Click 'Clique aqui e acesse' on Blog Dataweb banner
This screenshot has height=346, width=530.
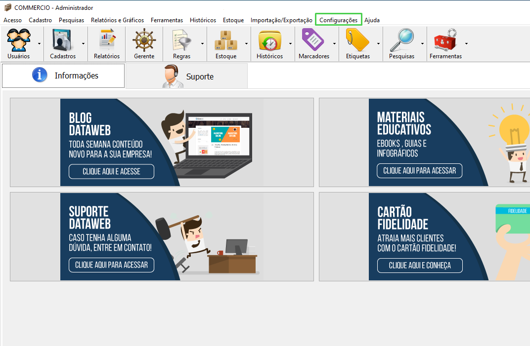[111, 171]
